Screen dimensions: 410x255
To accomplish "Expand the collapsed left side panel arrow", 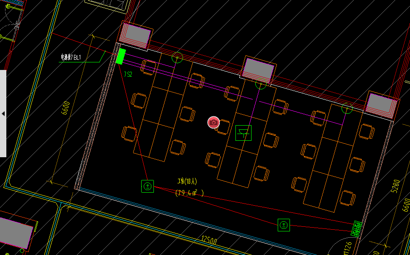I will pos(3,114).
